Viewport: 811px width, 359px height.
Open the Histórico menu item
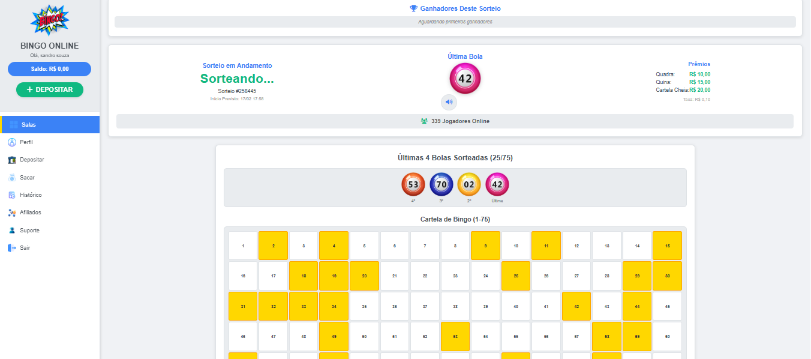click(31, 195)
